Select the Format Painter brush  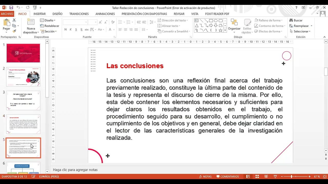click(14, 31)
